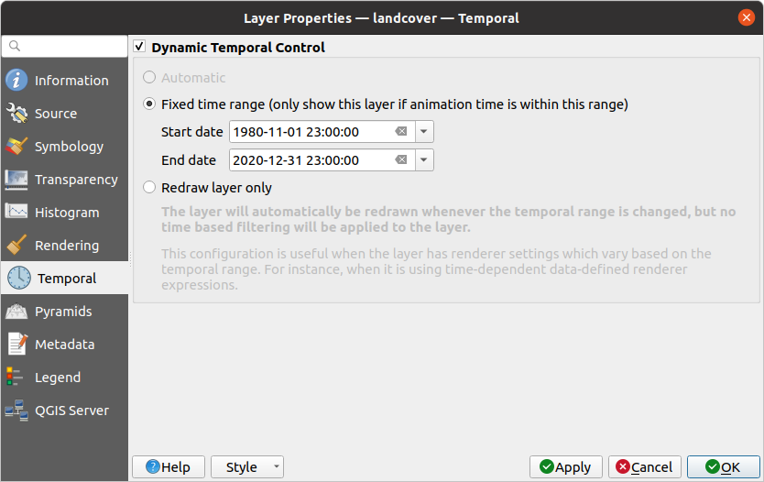Click the Pyramids icon in sidebar
Screen dimensions: 764x482
16,312
